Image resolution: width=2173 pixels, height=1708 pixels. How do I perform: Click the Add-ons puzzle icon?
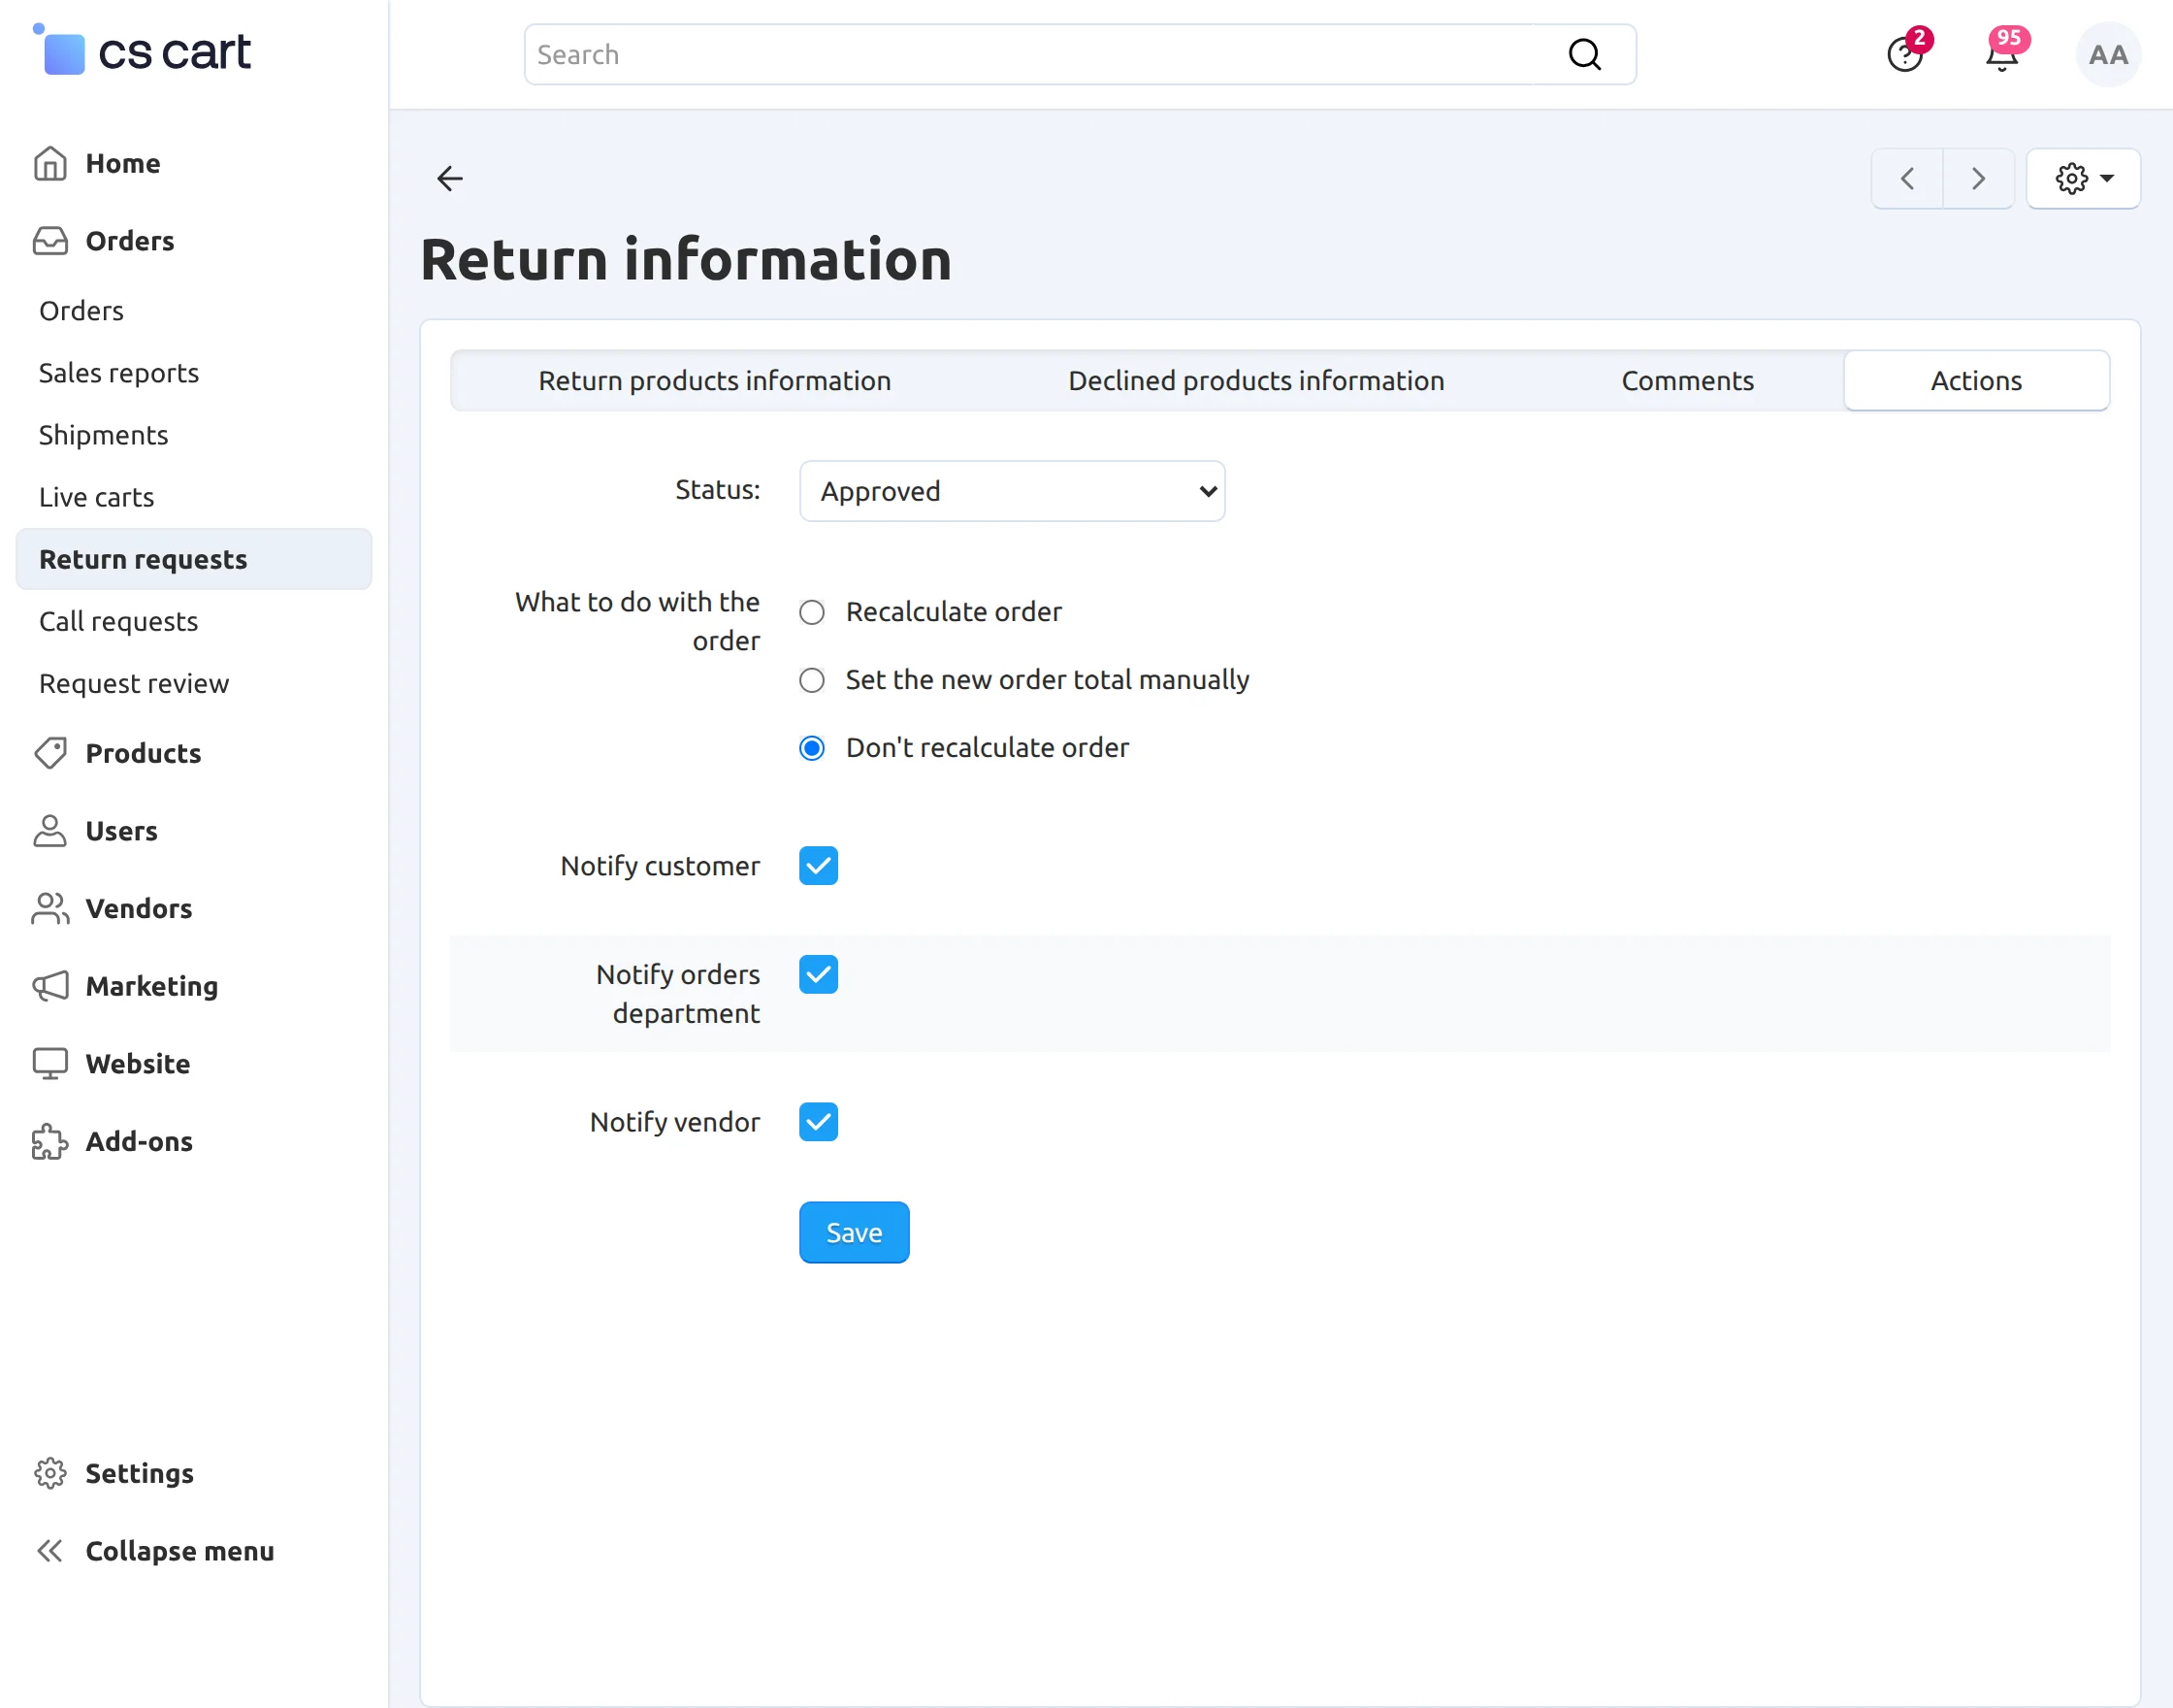point(50,1141)
